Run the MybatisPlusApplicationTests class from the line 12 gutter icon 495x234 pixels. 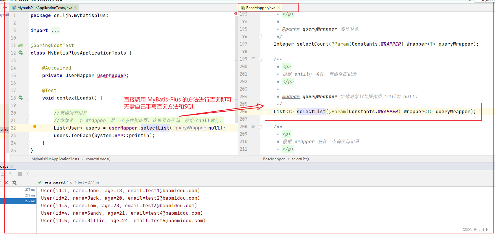(21, 53)
